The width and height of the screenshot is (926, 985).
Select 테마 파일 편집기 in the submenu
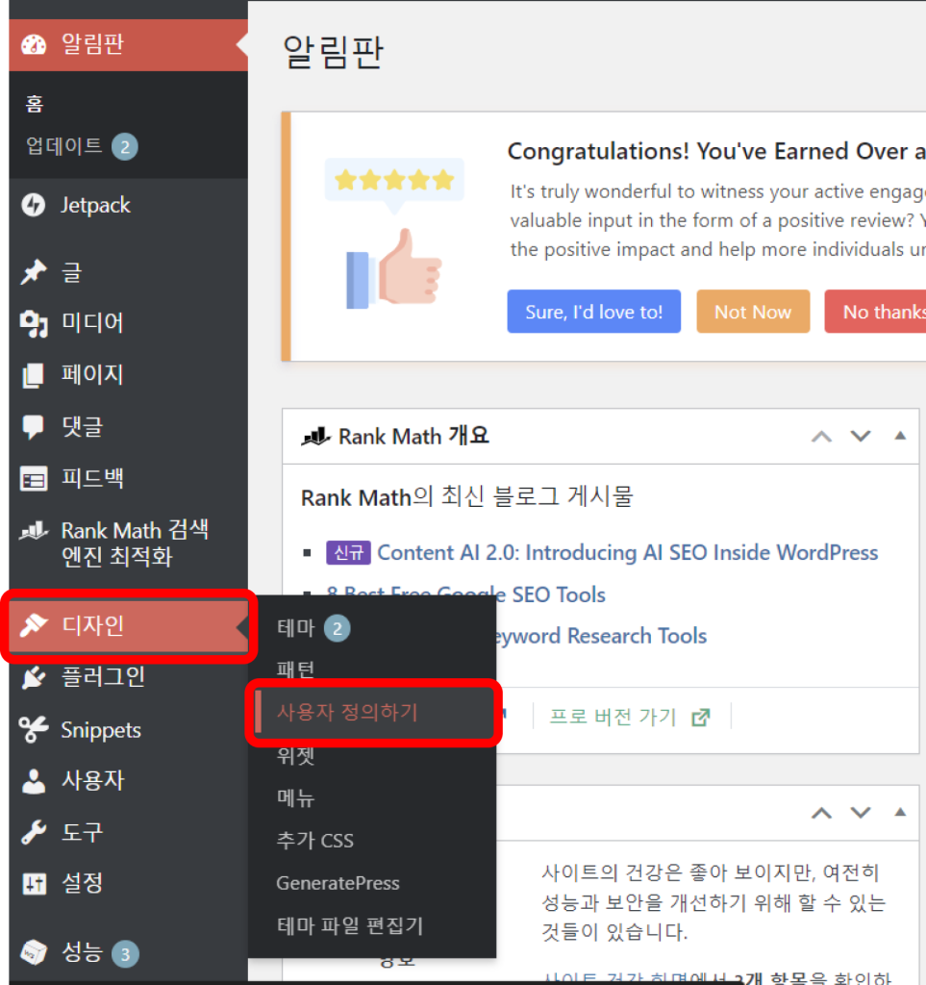350,925
